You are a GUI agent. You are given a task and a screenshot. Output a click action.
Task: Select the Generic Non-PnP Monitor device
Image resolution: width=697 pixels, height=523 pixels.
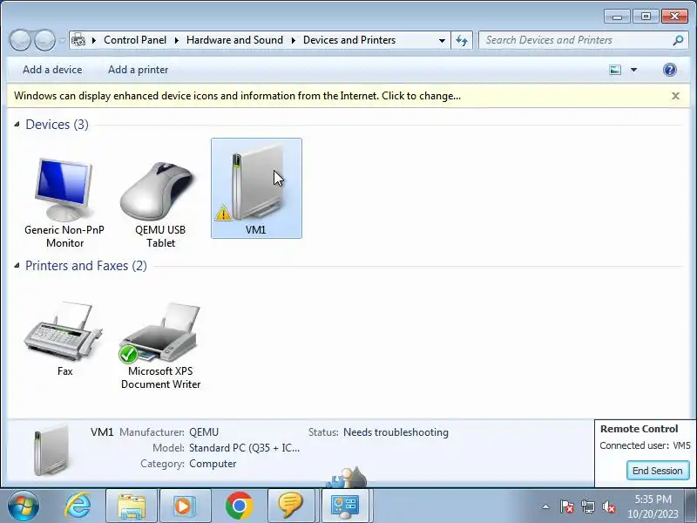64,202
